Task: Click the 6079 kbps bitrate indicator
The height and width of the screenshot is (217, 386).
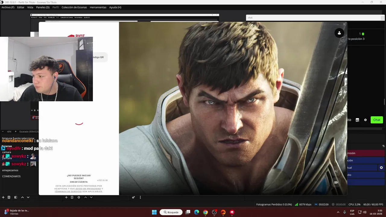Action: [303, 204]
